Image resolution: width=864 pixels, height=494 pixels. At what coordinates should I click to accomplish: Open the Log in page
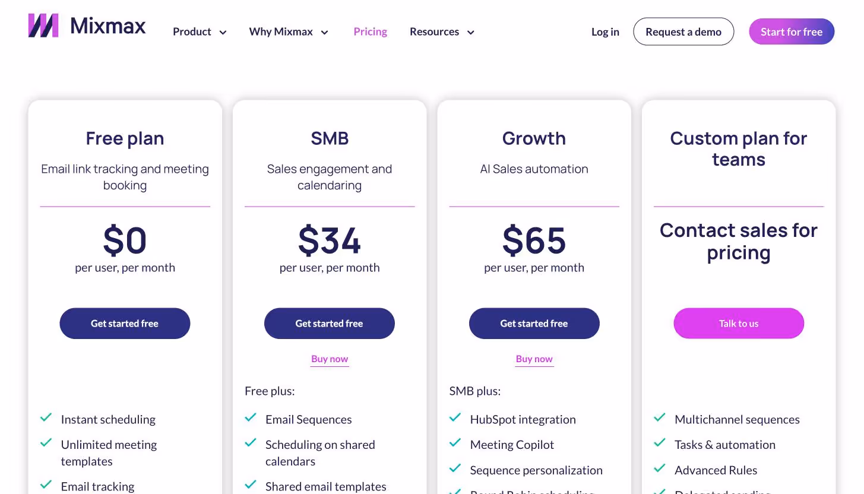point(605,31)
